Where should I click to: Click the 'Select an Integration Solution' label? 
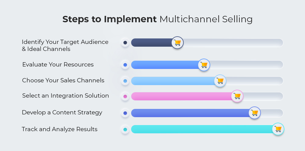click(x=66, y=96)
